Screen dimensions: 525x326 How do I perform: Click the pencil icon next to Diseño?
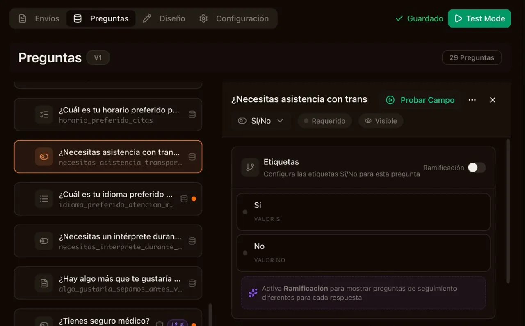[146, 18]
